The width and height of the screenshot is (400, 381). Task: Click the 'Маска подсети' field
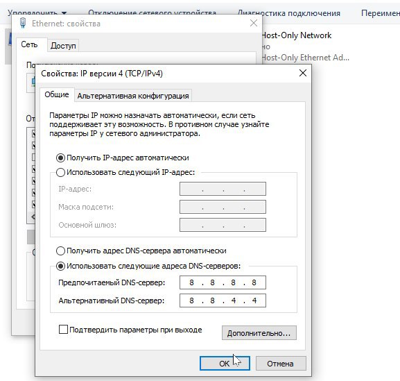tap(223, 207)
